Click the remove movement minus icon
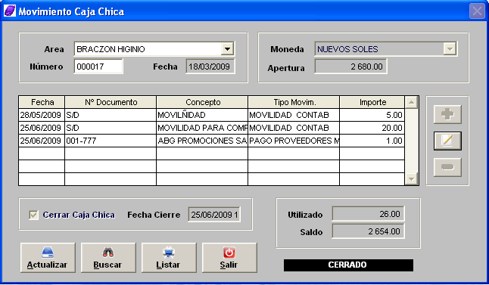This screenshot has height=285, width=489. (447, 167)
